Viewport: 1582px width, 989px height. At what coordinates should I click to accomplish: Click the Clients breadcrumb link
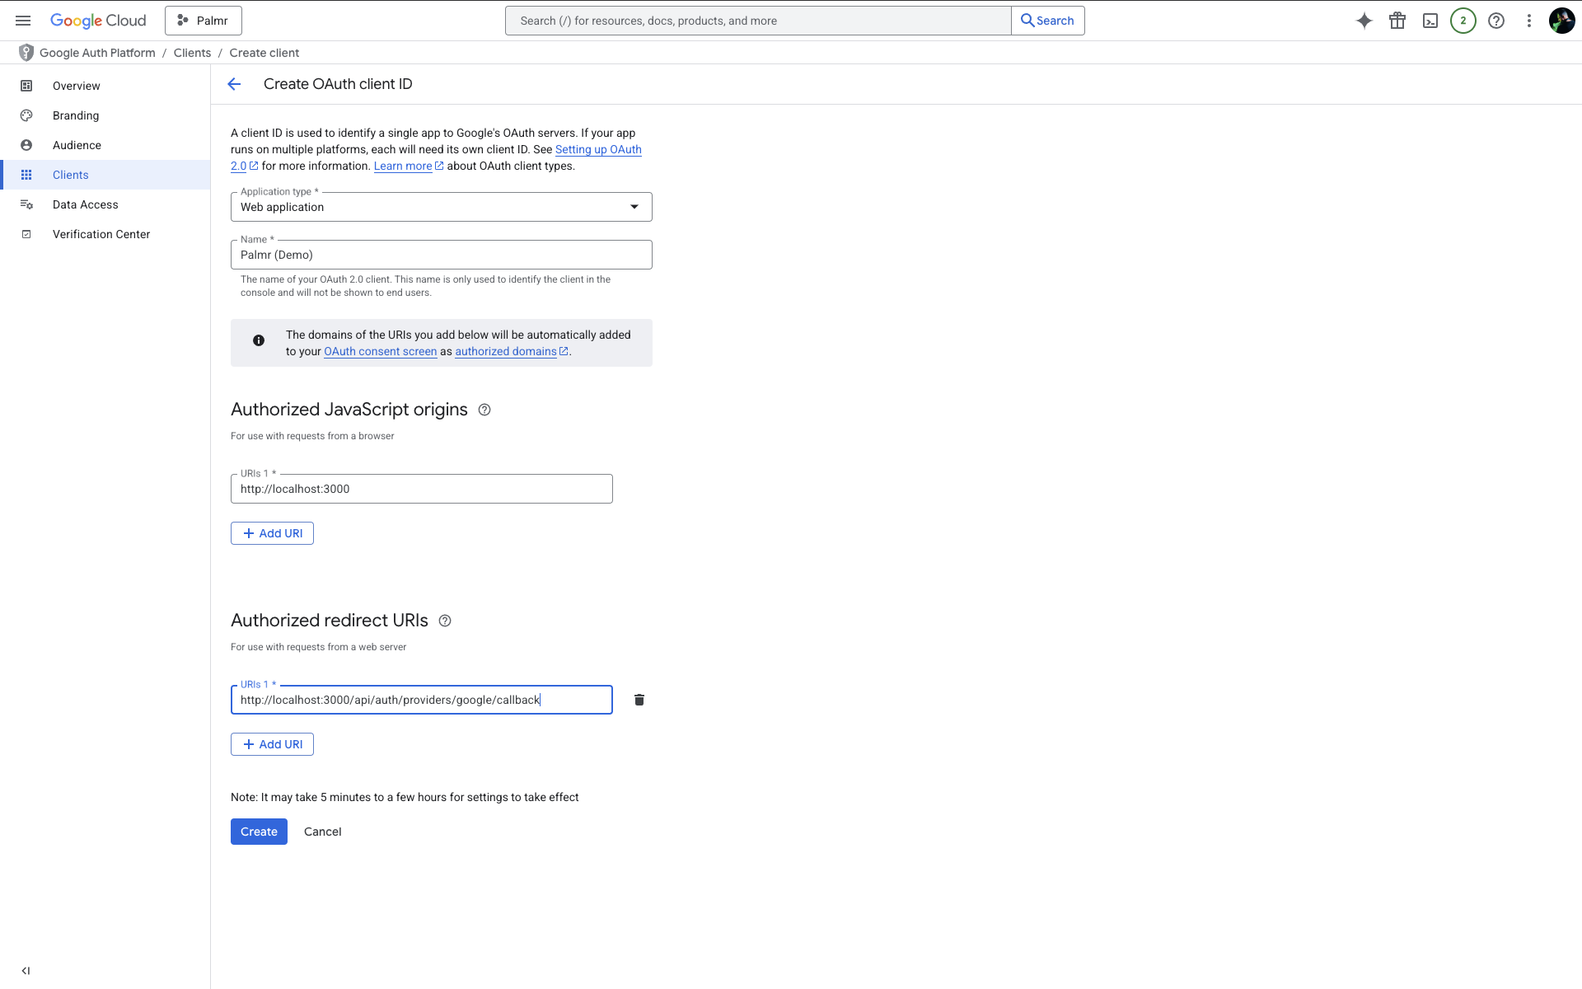pyautogui.click(x=192, y=53)
